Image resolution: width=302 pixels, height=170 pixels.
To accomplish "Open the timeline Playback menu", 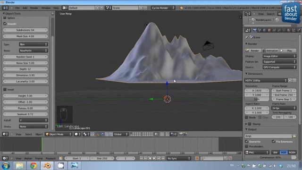I will coord(50,159).
